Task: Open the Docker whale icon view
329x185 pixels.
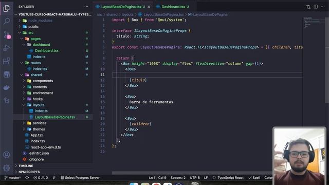Action: point(7,87)
